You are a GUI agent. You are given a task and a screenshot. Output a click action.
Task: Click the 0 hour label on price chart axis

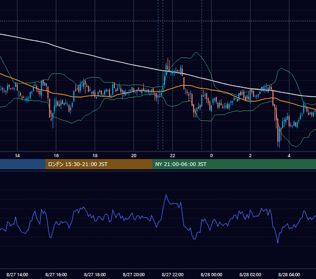(211, 156)
